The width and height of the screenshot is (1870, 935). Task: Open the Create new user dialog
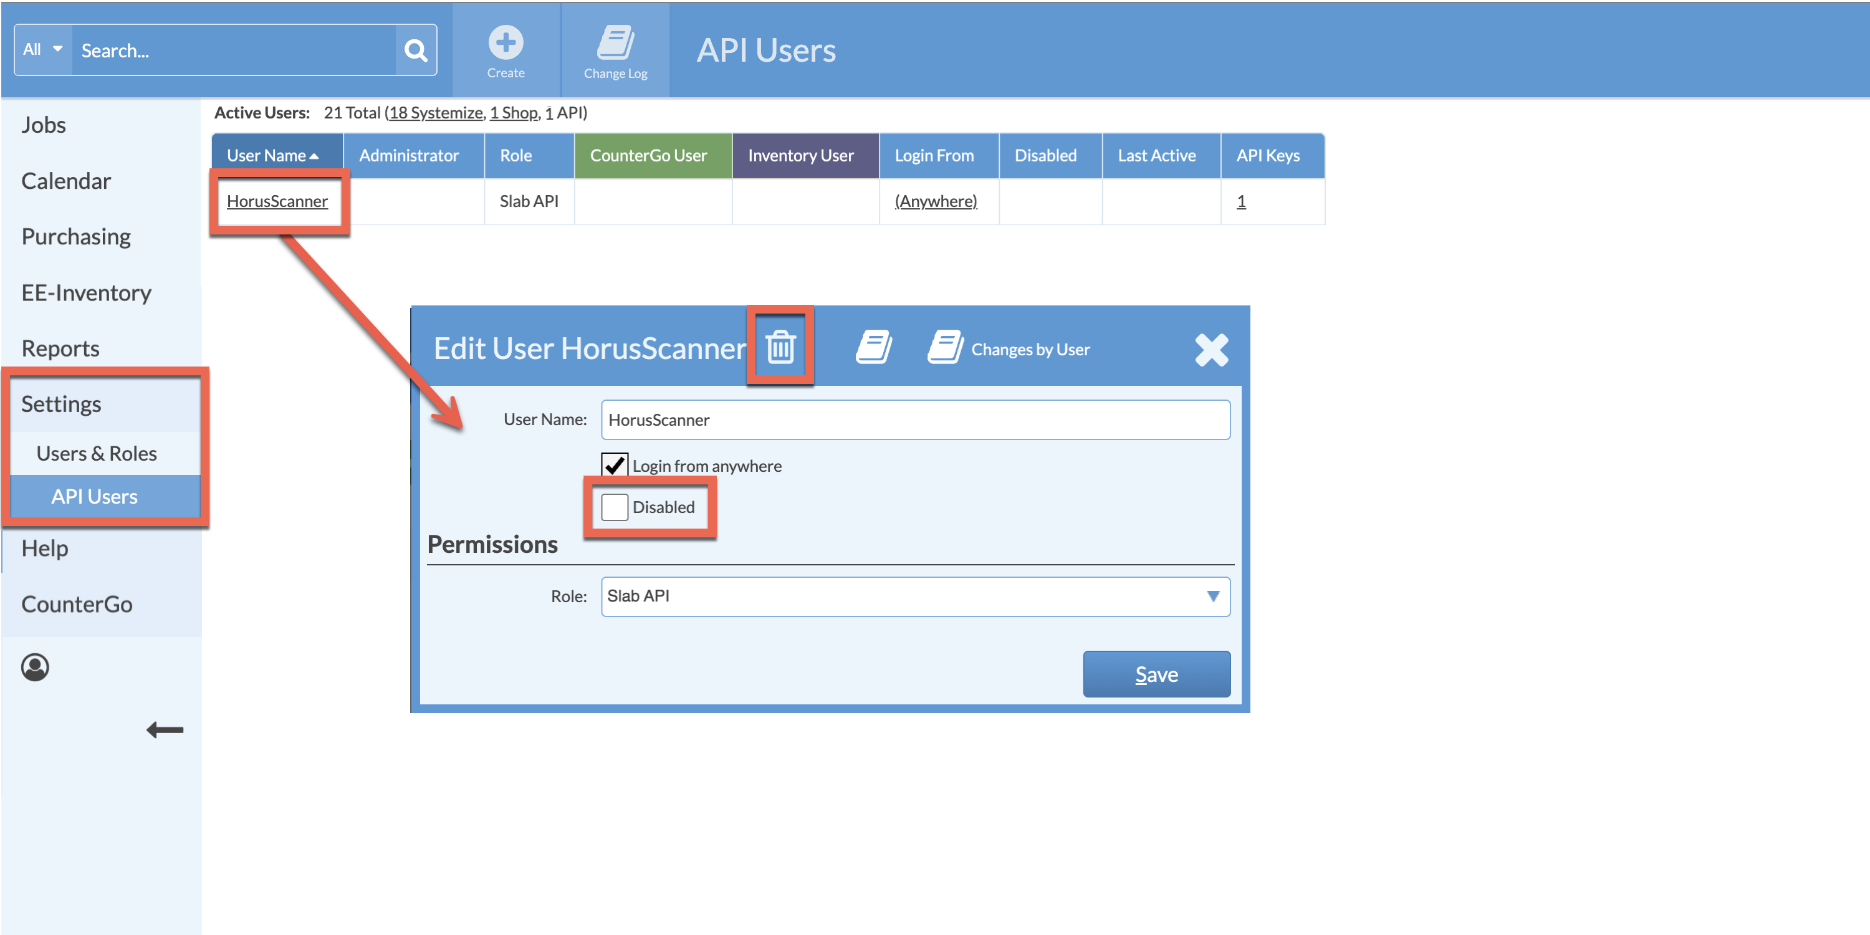pyautogui.click(x=506, y=49)
